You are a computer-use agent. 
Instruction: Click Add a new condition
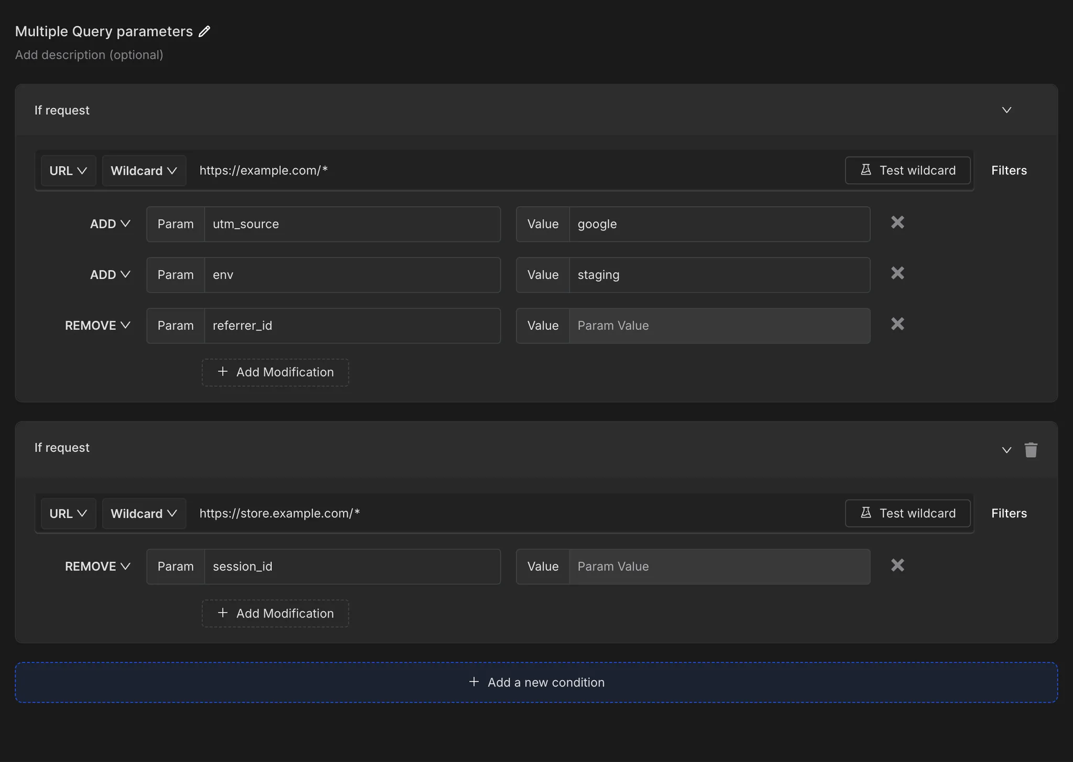point(536,682)
